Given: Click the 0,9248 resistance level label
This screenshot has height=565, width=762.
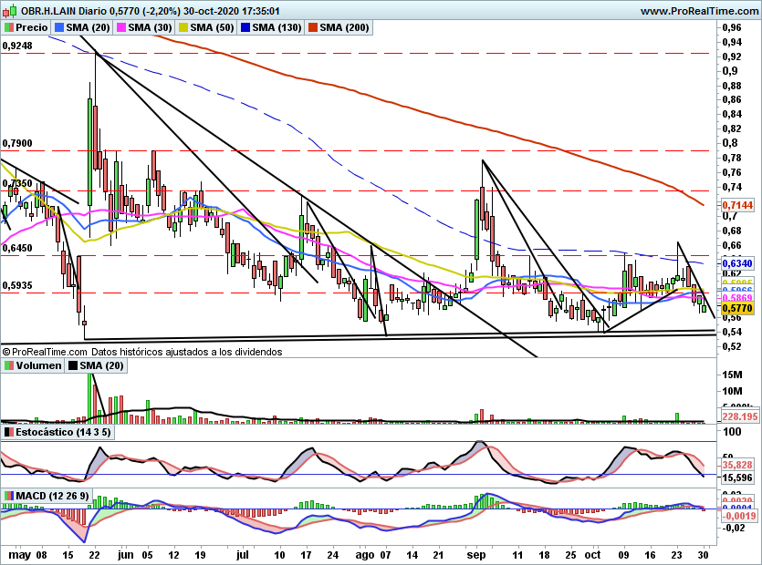Looking at the screenshot, I should tap(17, 46).
